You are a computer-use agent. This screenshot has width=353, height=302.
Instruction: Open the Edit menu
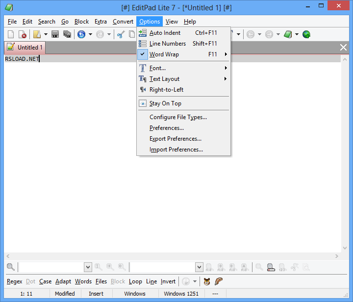click(x=27, y=22)
